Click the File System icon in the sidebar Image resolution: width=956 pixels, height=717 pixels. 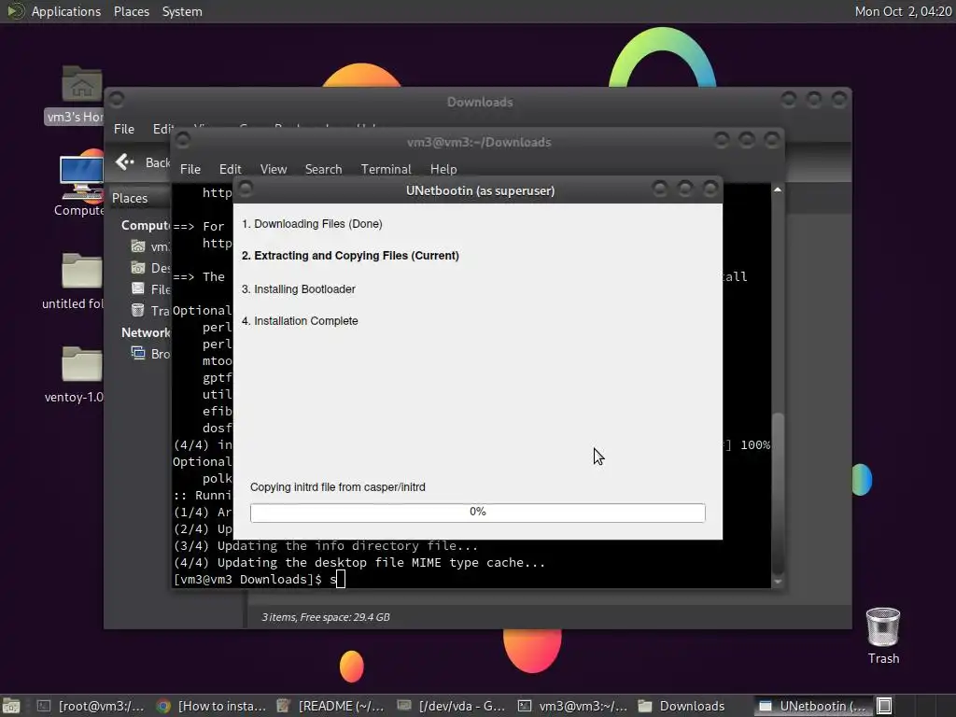tap(138, 289)
